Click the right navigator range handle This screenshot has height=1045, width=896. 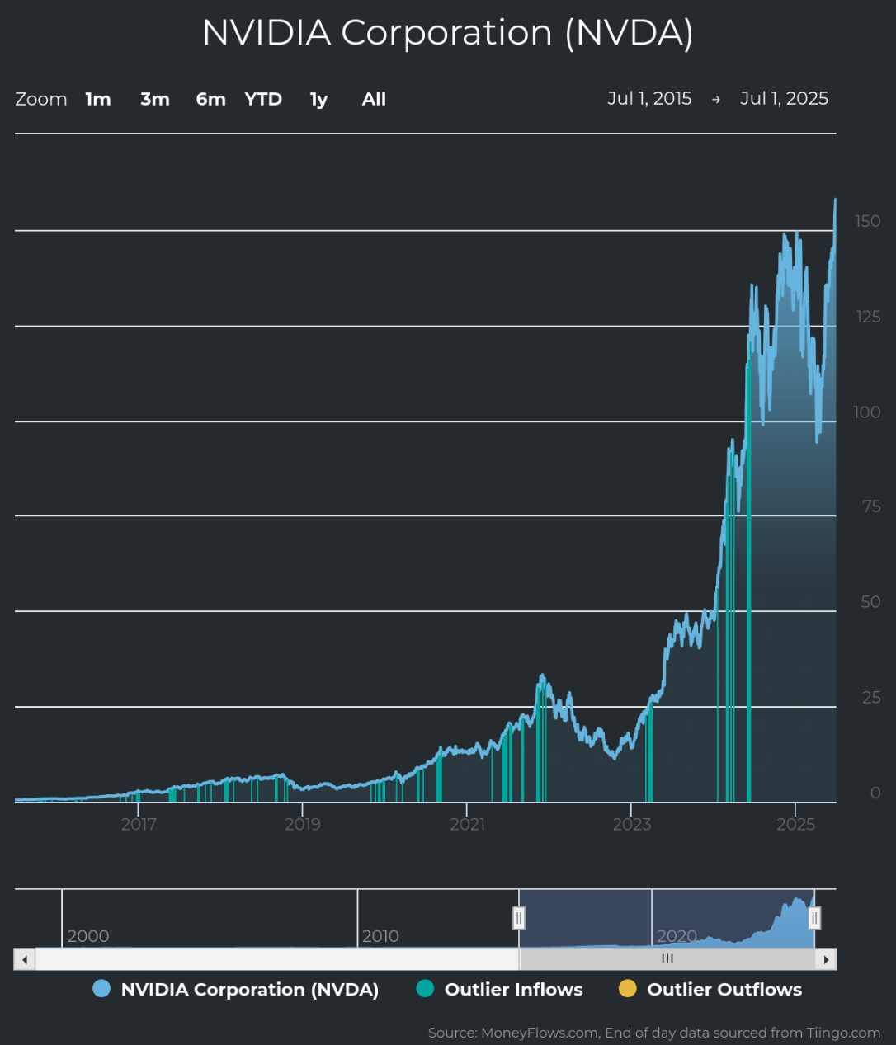pos(814,917)
